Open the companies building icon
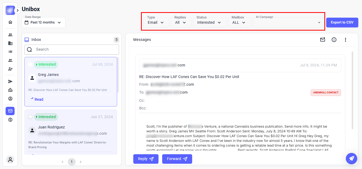This screenshot has height=169, width=362. coord(10,43)
